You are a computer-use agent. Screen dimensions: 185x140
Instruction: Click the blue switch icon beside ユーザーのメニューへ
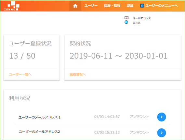[142, 6]
